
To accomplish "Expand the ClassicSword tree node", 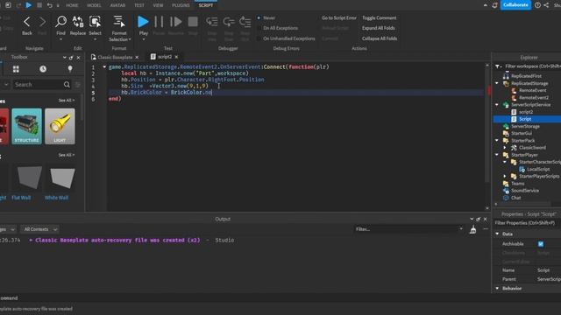I will click(x=505, y=148).
